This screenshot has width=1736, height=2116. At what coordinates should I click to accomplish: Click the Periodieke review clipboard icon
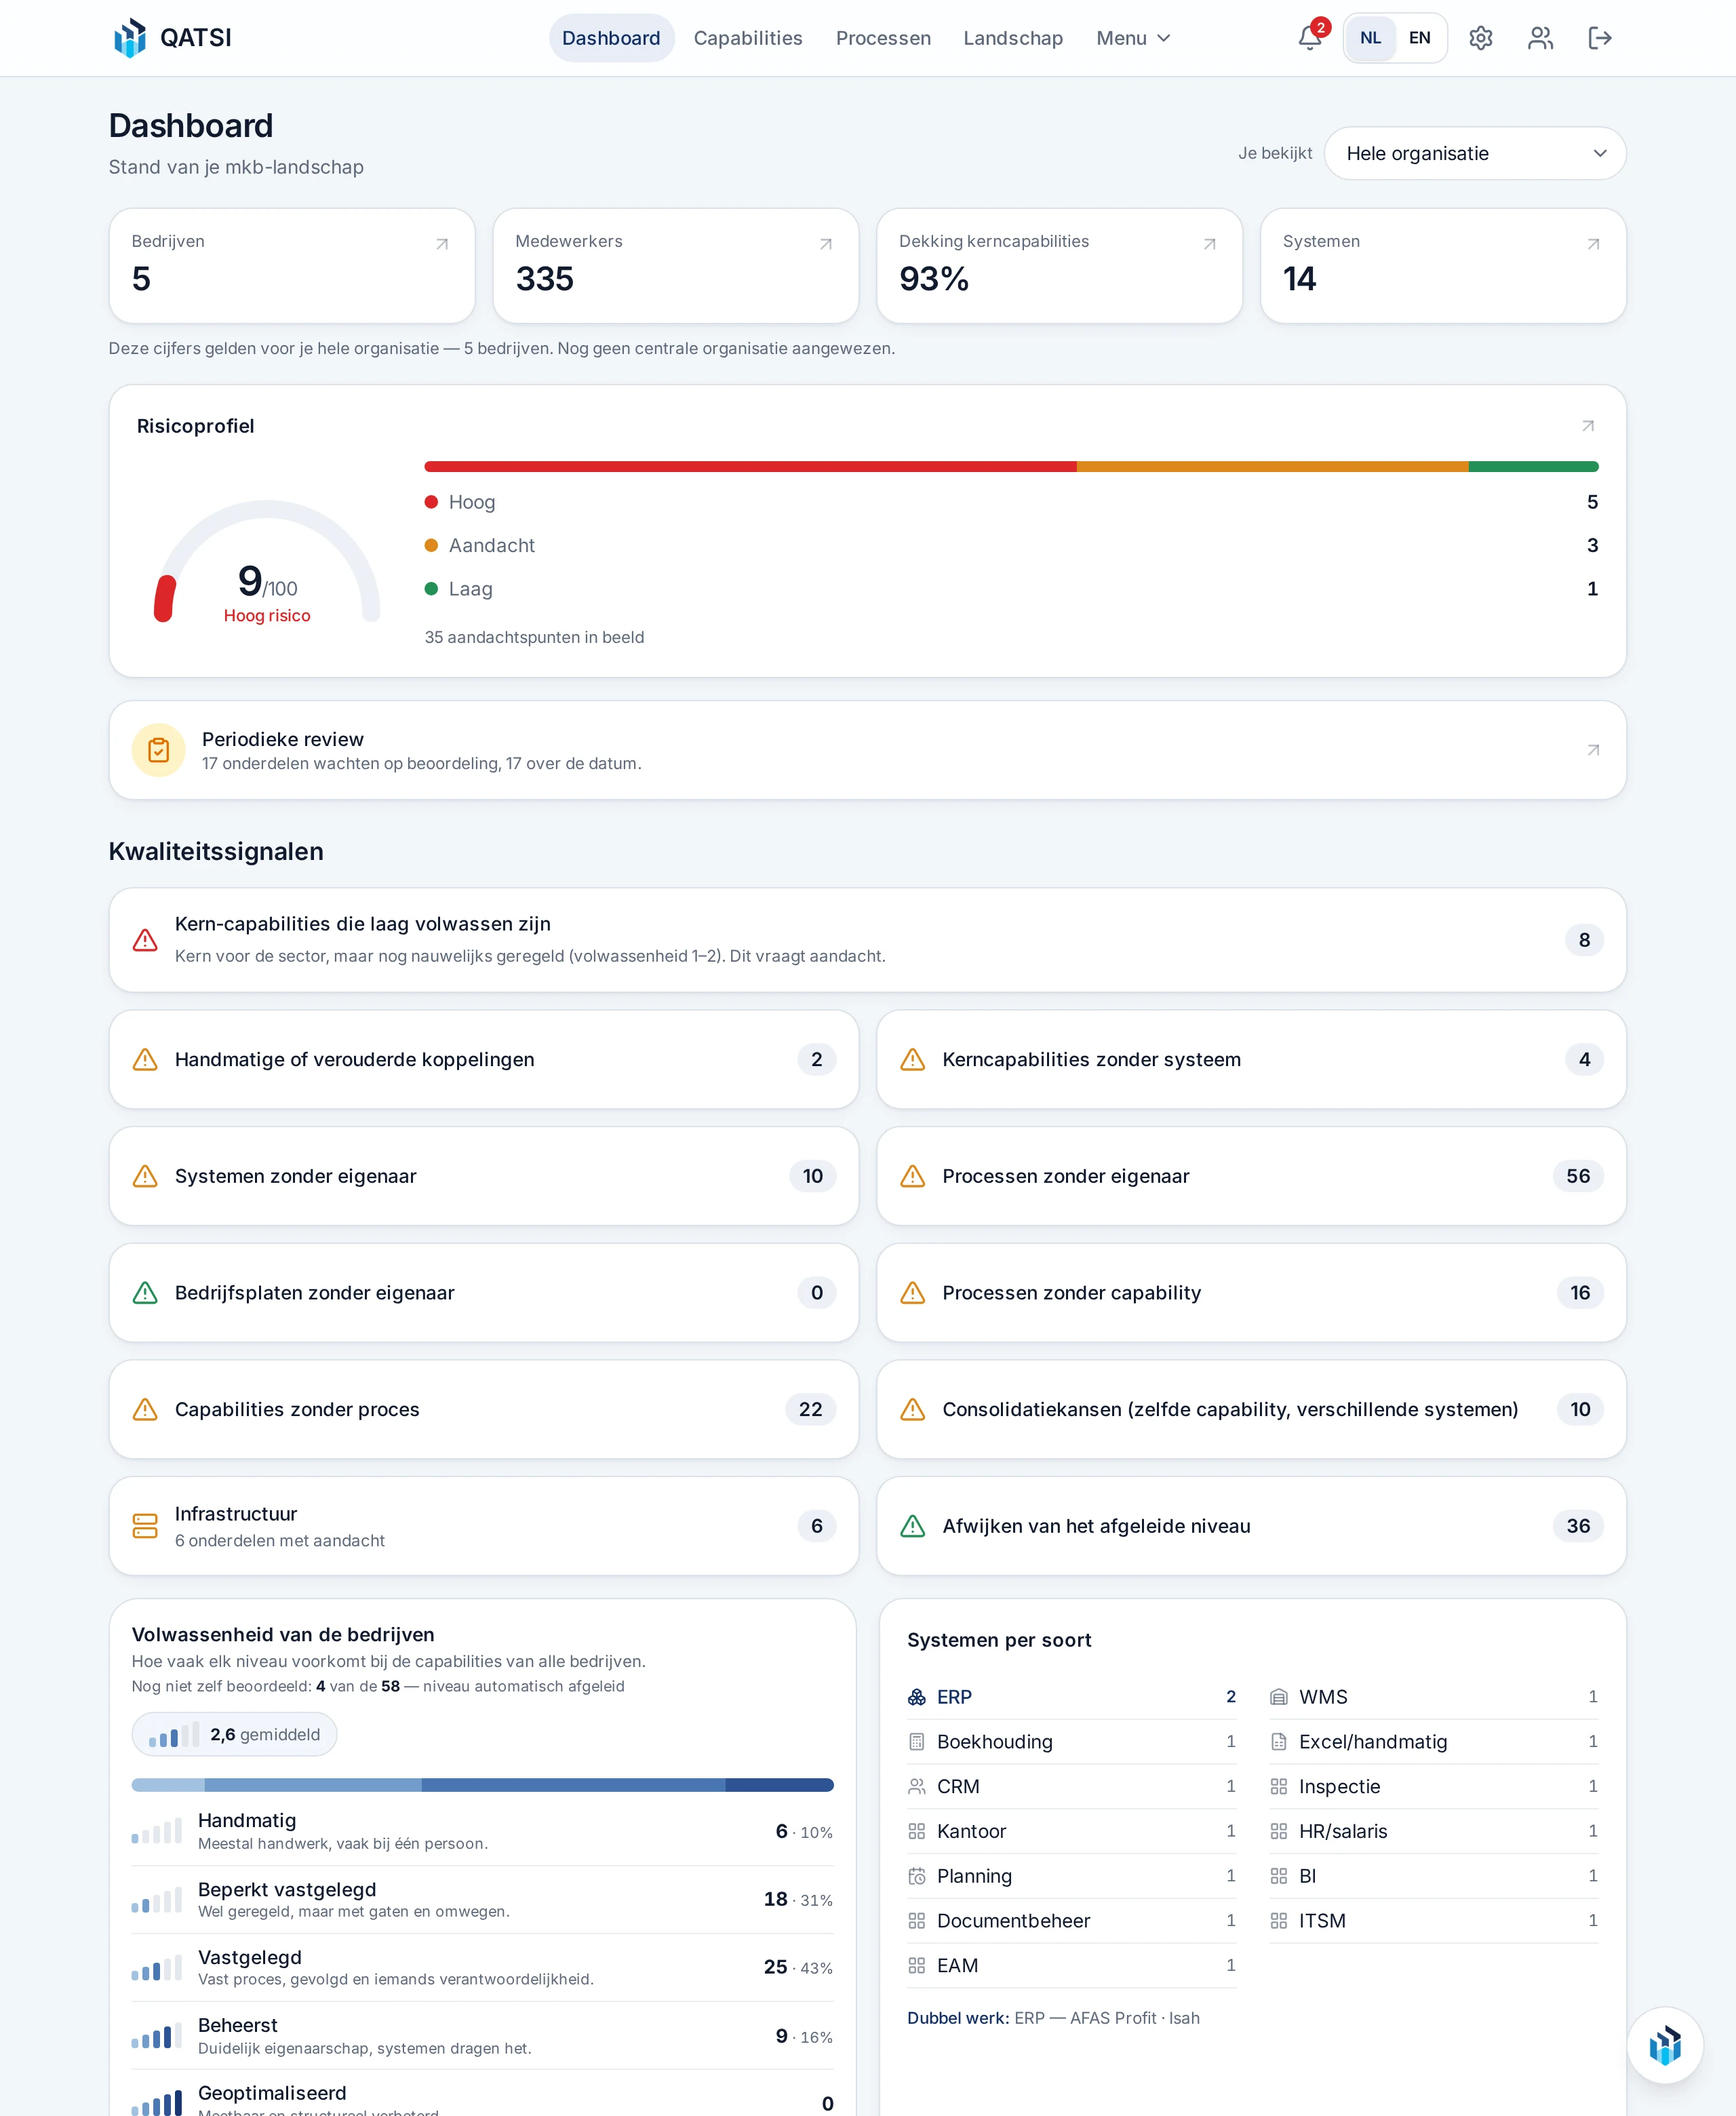point(159,750)
